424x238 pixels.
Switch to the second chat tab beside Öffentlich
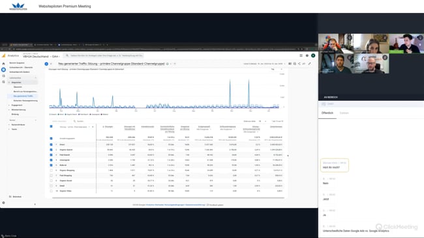tap(344, 113)
